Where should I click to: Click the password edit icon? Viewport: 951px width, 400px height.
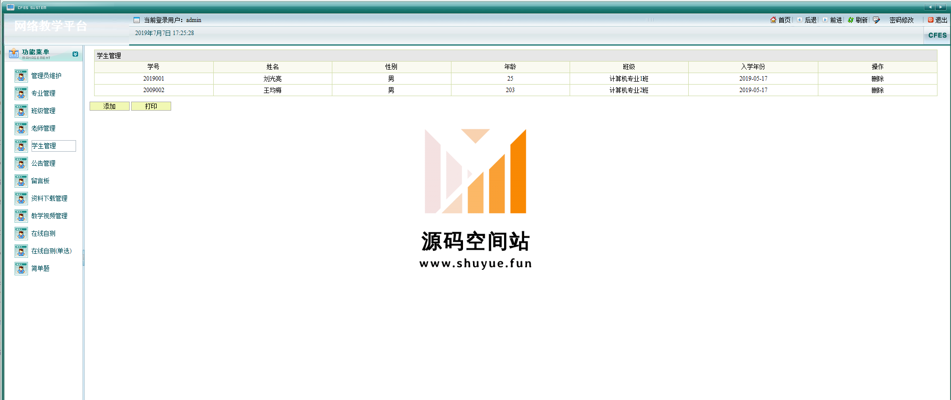point(876,20)
